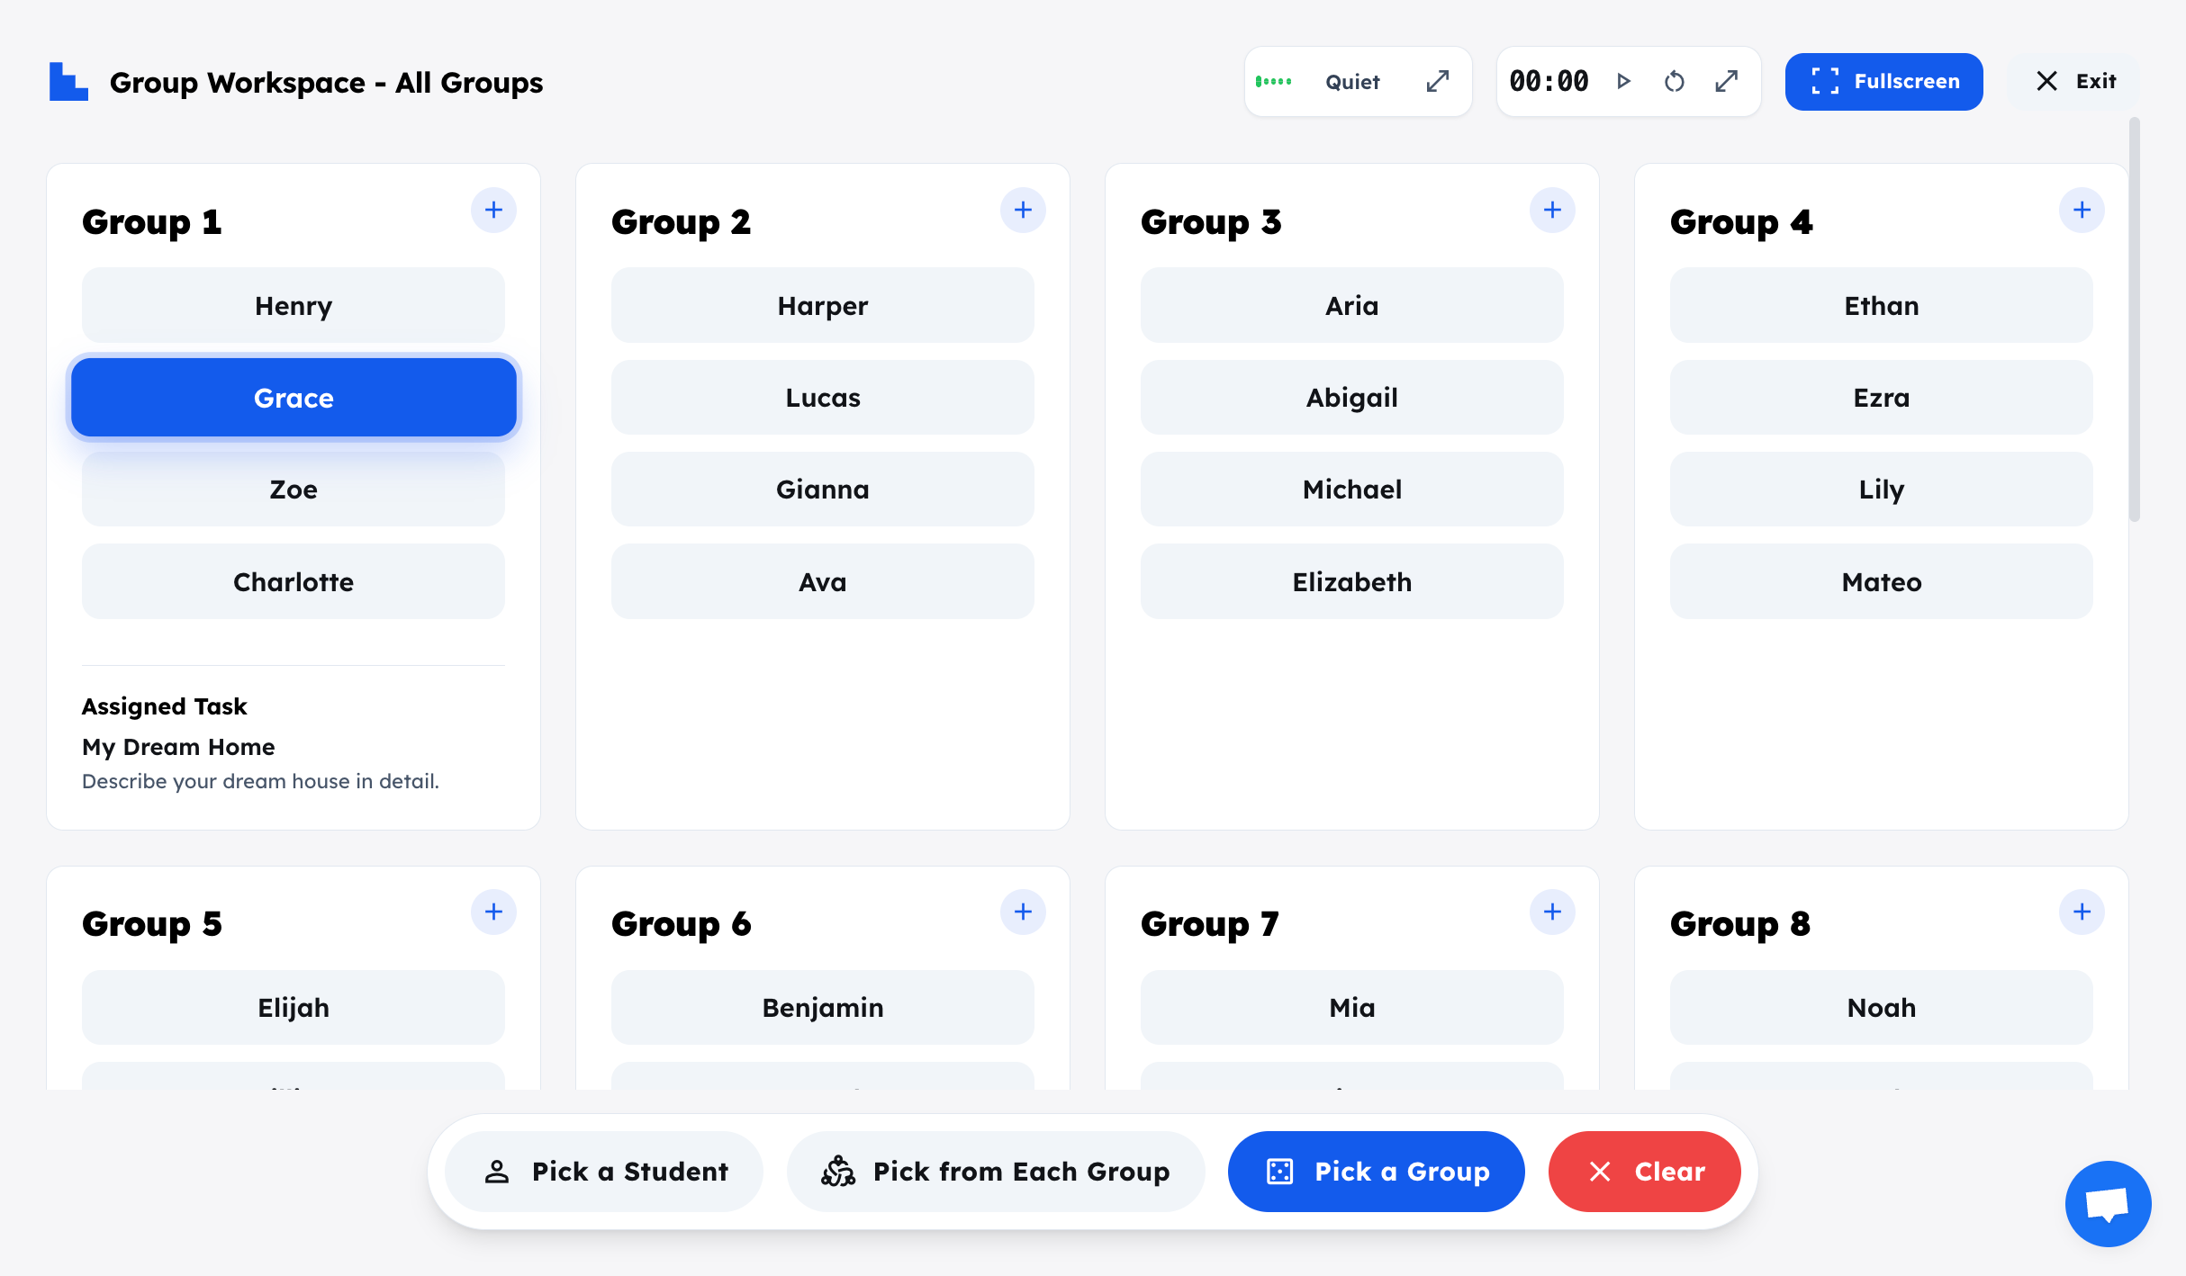Enable Fullscreen mode
The height and width of the screenshot is (1276, 2186).
(x=1883, y=81)
